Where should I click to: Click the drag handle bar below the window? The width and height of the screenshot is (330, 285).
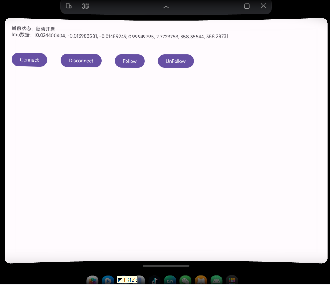(166, 266)
